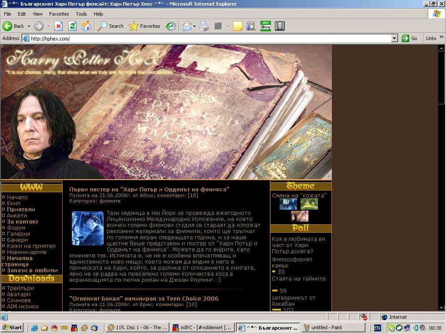Expand the grey square button dropdown
This screenshot has height=334, width=446.
tap(227, 26)
